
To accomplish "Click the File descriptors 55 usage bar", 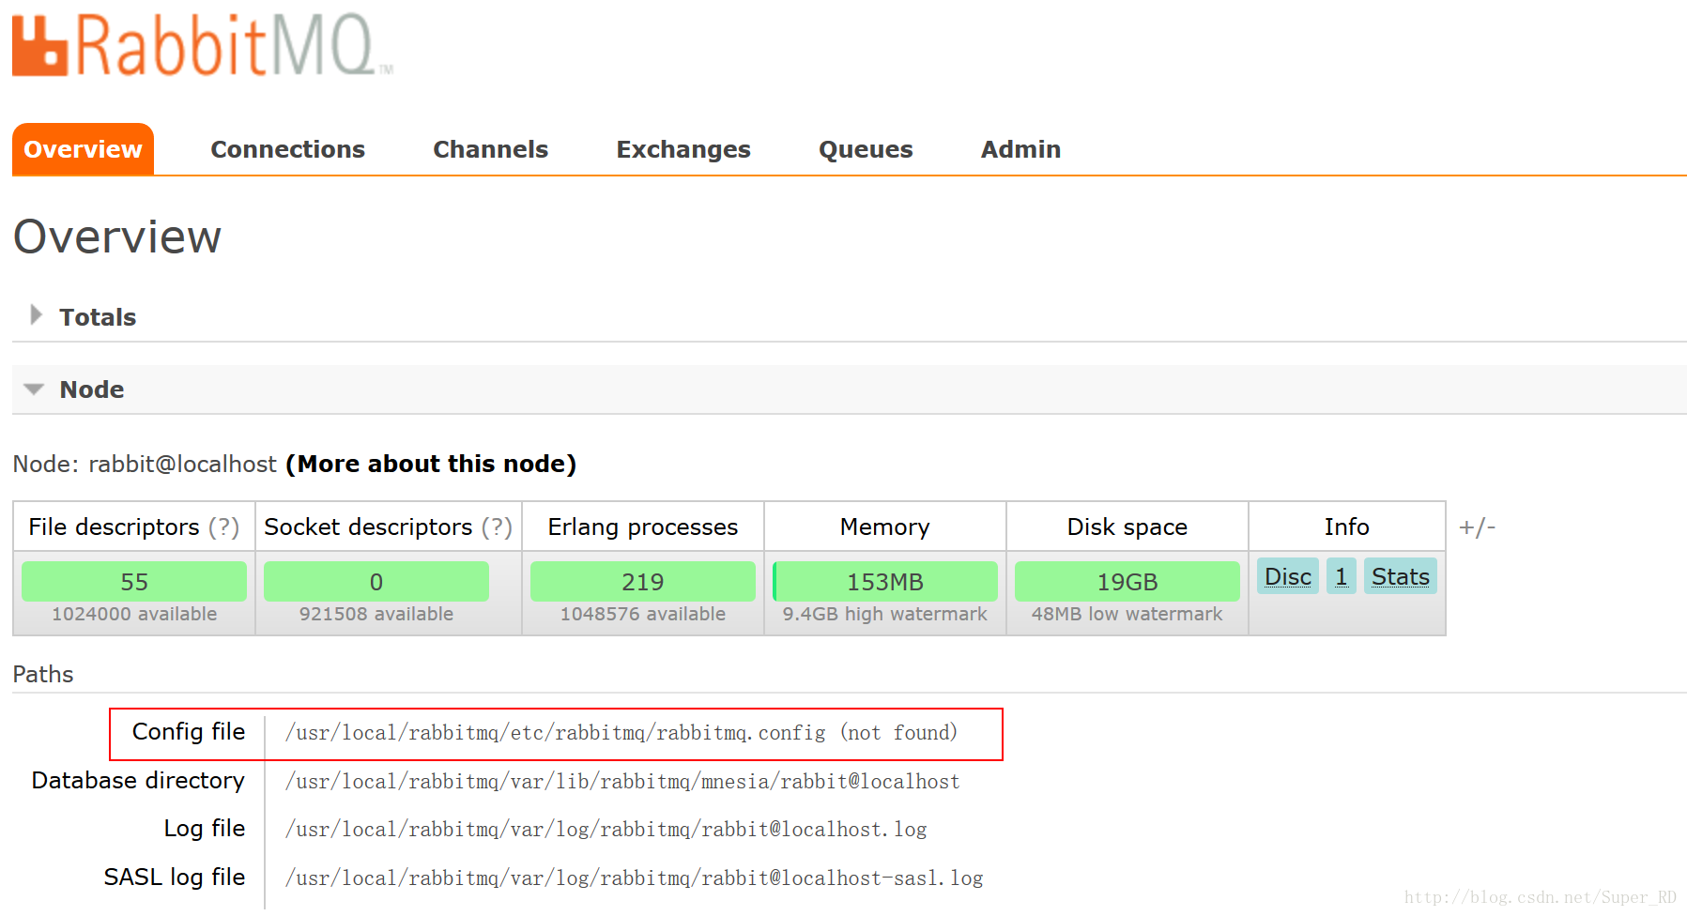I will point(134,582).
